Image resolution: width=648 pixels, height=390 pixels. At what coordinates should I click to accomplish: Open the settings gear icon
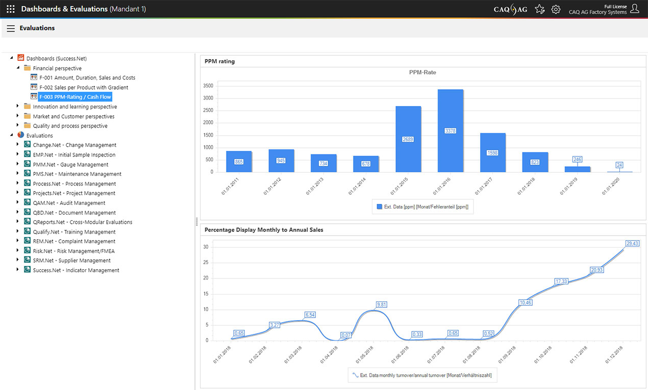tap(556, 9)
